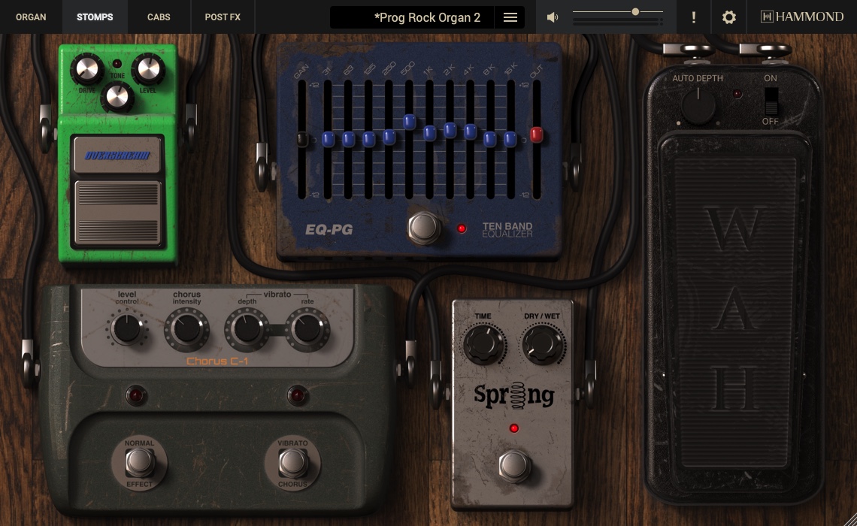The height and width of the screenshot is (526, 857).
Task: Click the 4K EQ band slider
Action: pyautogui.click(x=470, y=131)
